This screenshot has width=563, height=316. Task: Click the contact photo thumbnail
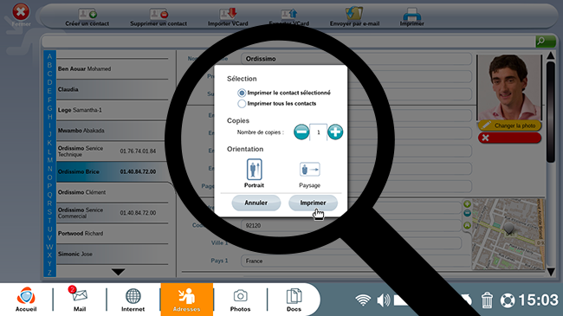coord(509,87)
